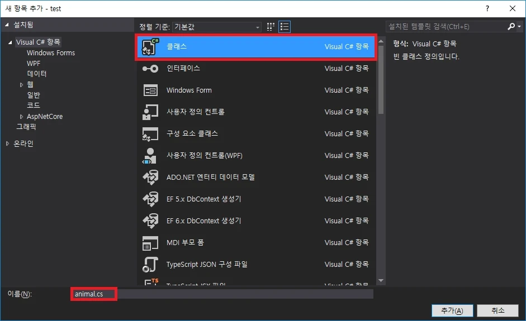The image size is (526, 321).
Task: Open the 정렬 기준 기본값 dropdown
Action: 217,27
